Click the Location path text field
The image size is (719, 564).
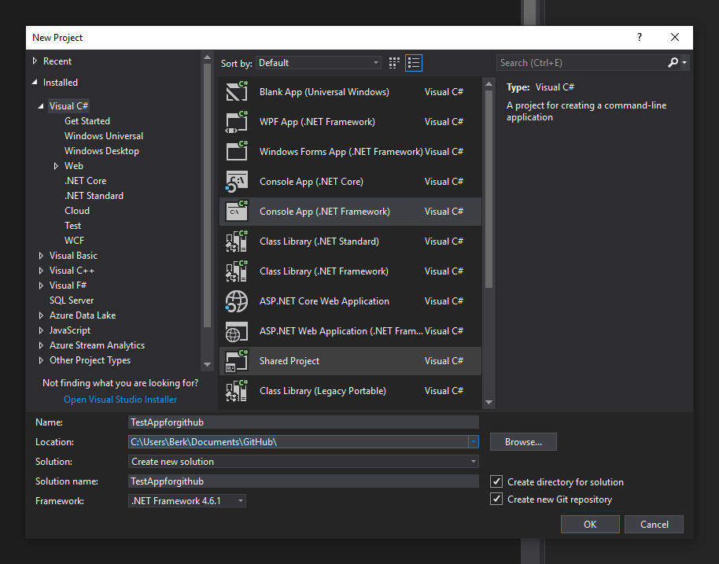coord(298,441)
